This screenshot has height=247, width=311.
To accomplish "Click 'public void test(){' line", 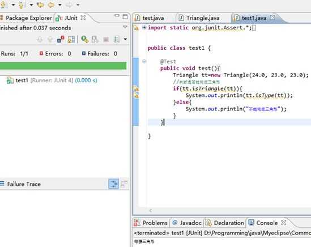I will (190, 69).
